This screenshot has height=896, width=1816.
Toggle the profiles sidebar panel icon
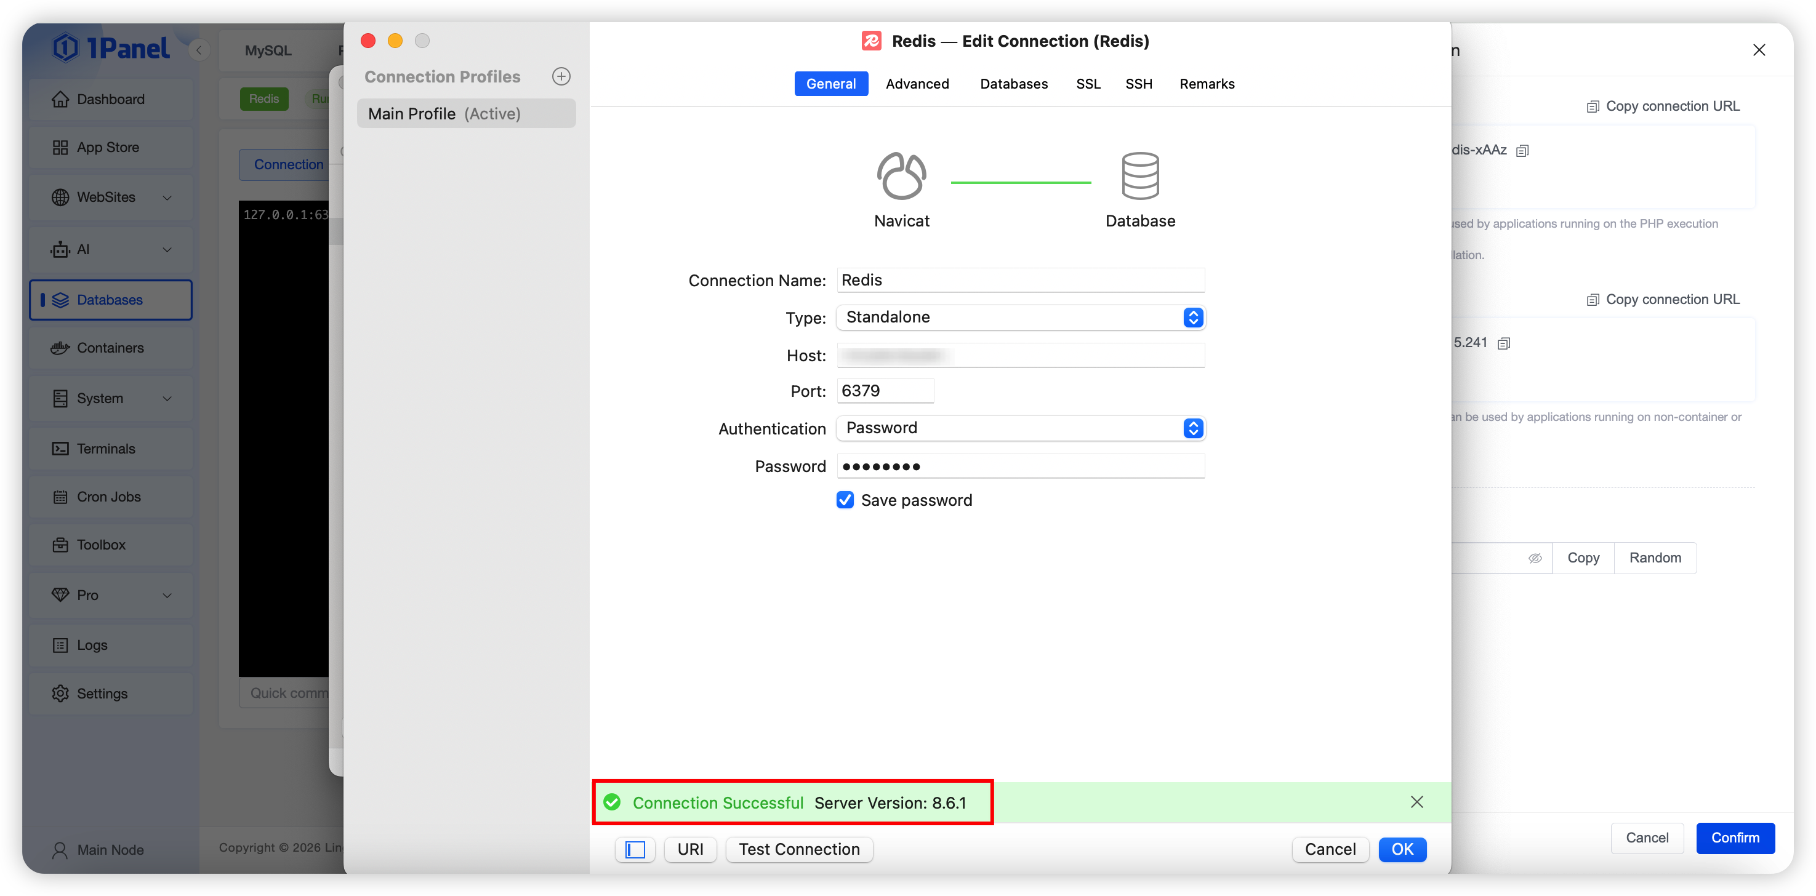[635, 849]
